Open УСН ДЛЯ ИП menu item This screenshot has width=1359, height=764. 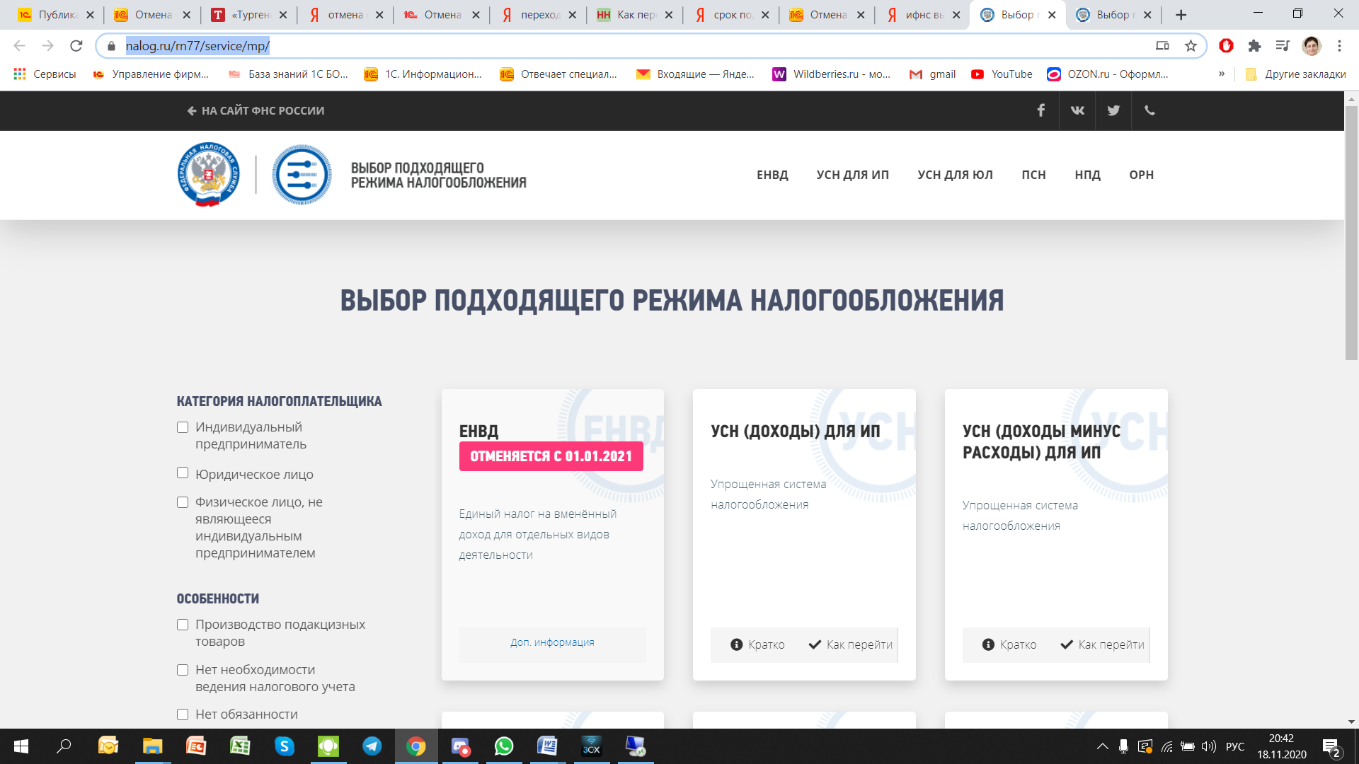tap(852, 175)
